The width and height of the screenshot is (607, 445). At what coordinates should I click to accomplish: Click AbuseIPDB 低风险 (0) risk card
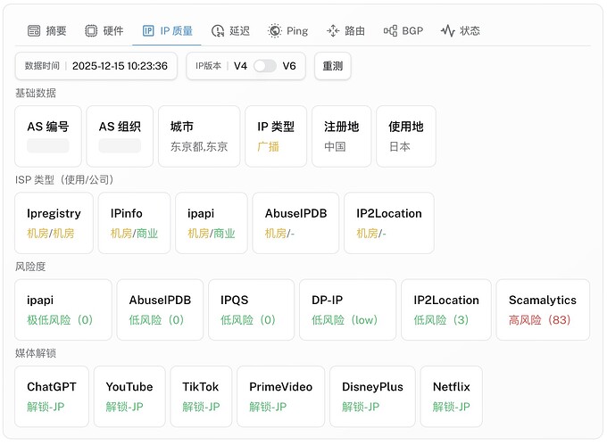click(160, 309)
